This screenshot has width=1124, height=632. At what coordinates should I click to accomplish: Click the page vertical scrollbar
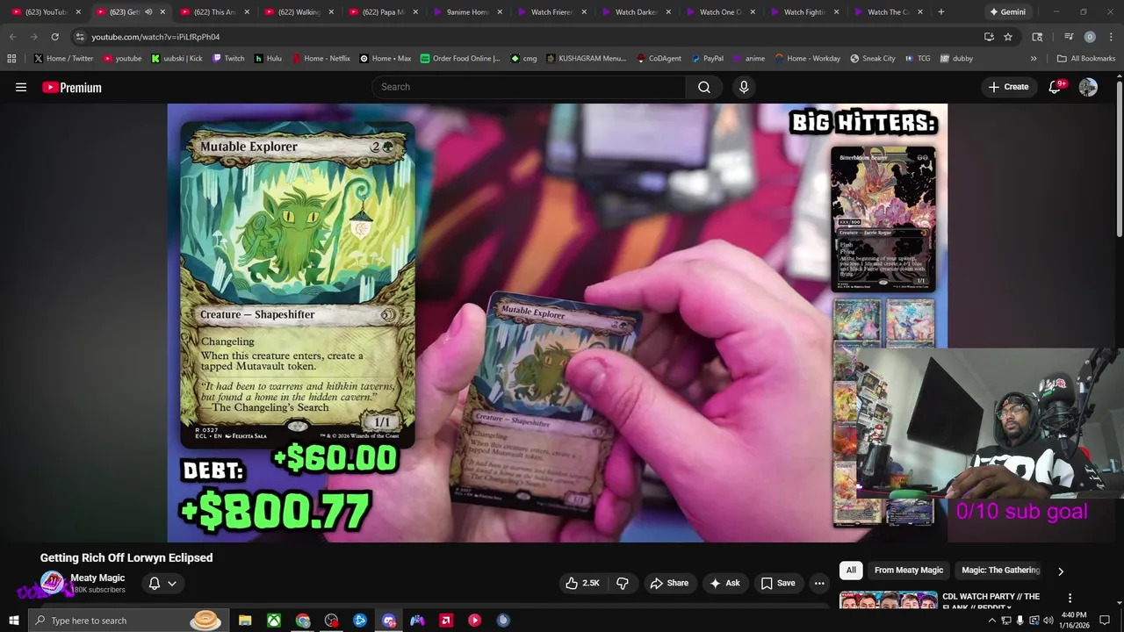coord(1119,158)
